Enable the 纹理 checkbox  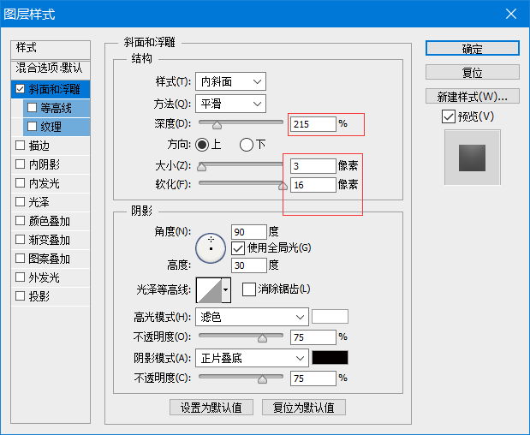tap(33, 127)
